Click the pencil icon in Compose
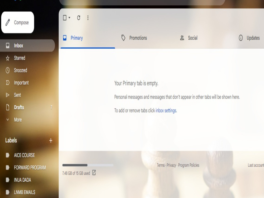This screenshot has height=198, width=264. [x=8, y=22]
